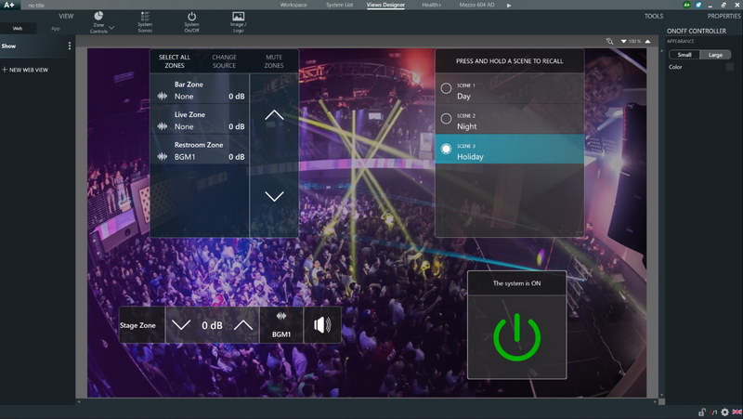Click the PROPERTIES panel header
743x419 pixels.
pyautogui.click(x=723, y=16)
